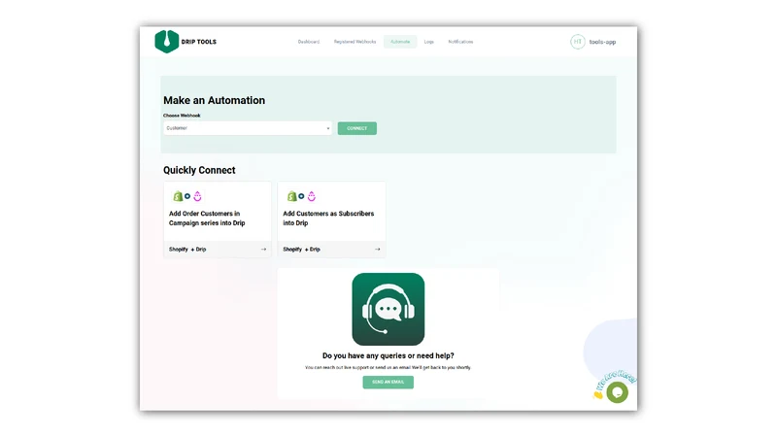The height and width of the screenshot is (437, 777).
Task: Click connector icon between Shopify and Drip on second card
Action: click(301, 196)
